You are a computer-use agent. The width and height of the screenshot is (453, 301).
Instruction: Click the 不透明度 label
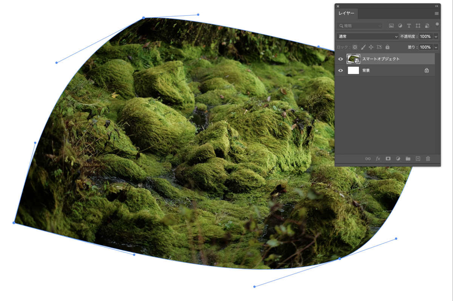[409, 37]
